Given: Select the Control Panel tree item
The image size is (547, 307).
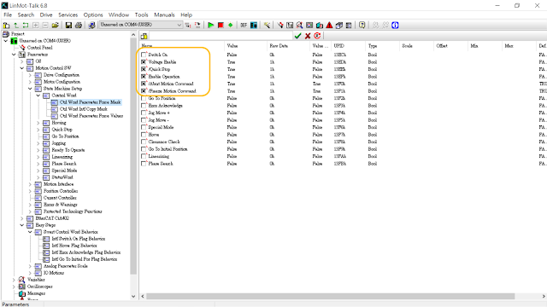Looking at the screenshot, I should coord(40,48).
